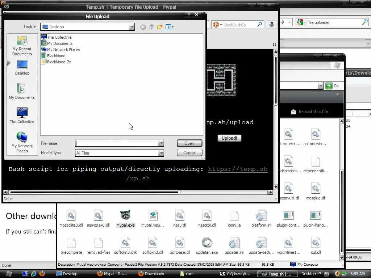
Task: Select My Network Places in places bar
Action: [x=22, y=142]
